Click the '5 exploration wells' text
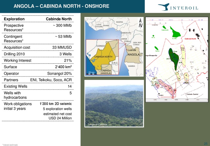Image resolution: width=210 pixels, height=146 pixels. click(57, 109)
